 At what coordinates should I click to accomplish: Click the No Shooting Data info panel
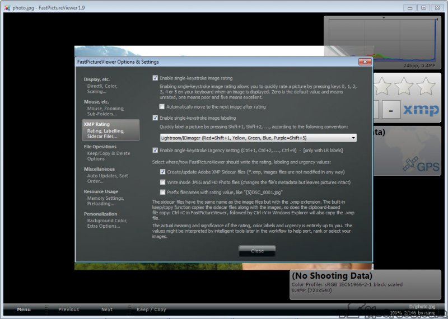365,284
